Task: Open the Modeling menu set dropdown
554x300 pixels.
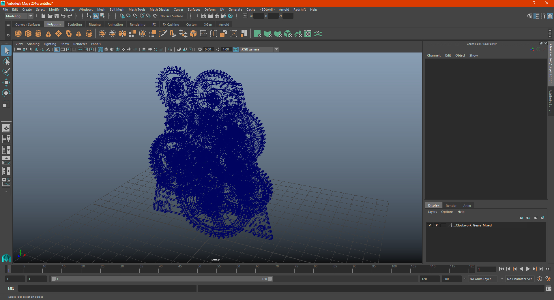Action: coord(19,16)
